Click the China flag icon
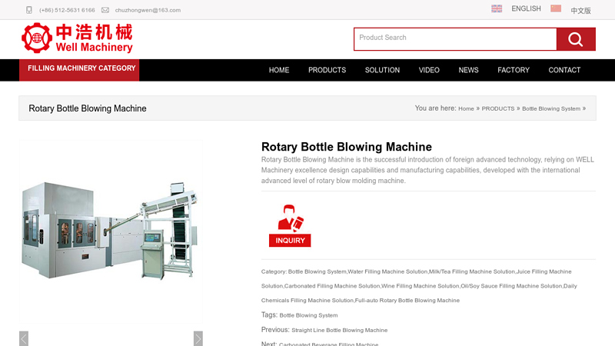 (x=556, y=8)
